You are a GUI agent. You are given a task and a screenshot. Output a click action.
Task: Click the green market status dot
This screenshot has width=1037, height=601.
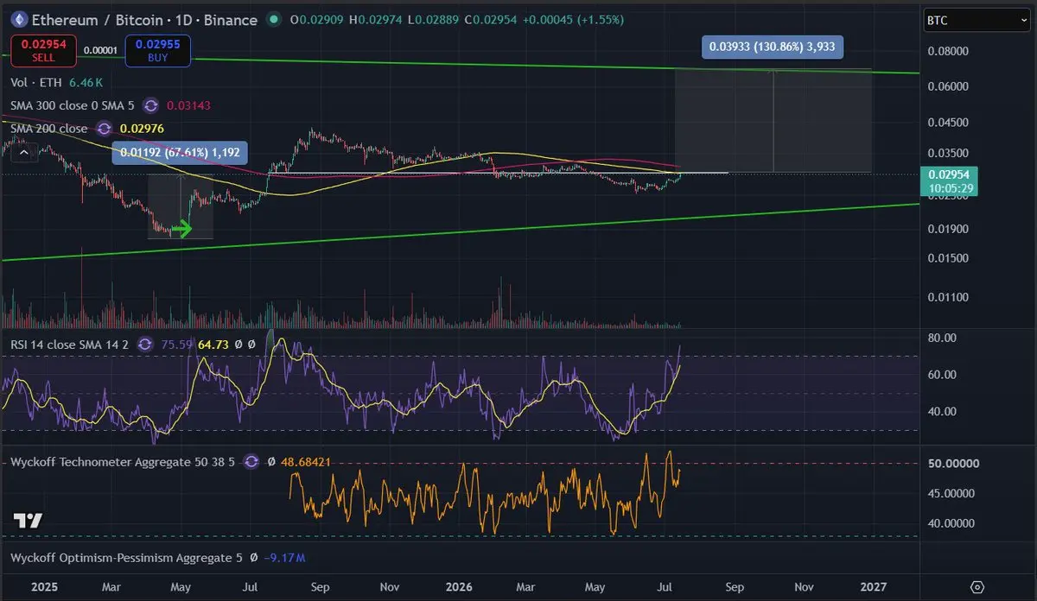point(273,19)
